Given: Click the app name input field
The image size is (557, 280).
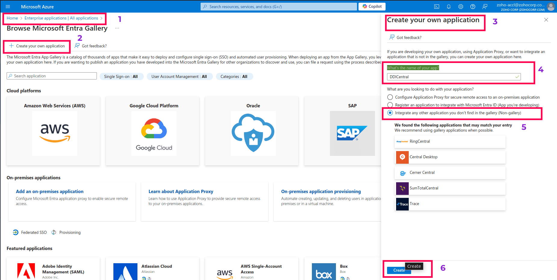Looking at the screenshot, I should tap(451, 77).
